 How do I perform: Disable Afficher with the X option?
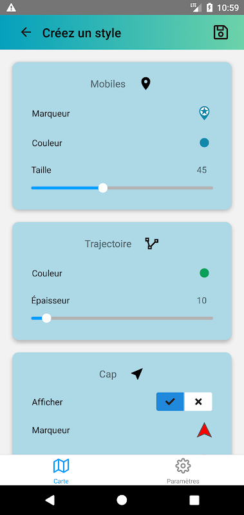(198, 402)
